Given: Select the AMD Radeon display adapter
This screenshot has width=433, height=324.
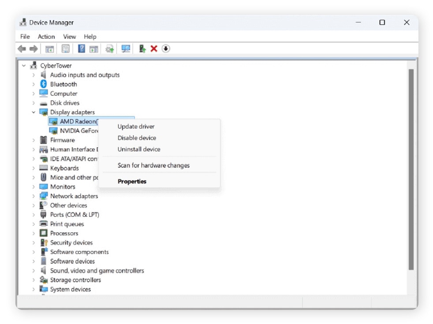Looking at the screenshot, I should [x=74, y=121].
